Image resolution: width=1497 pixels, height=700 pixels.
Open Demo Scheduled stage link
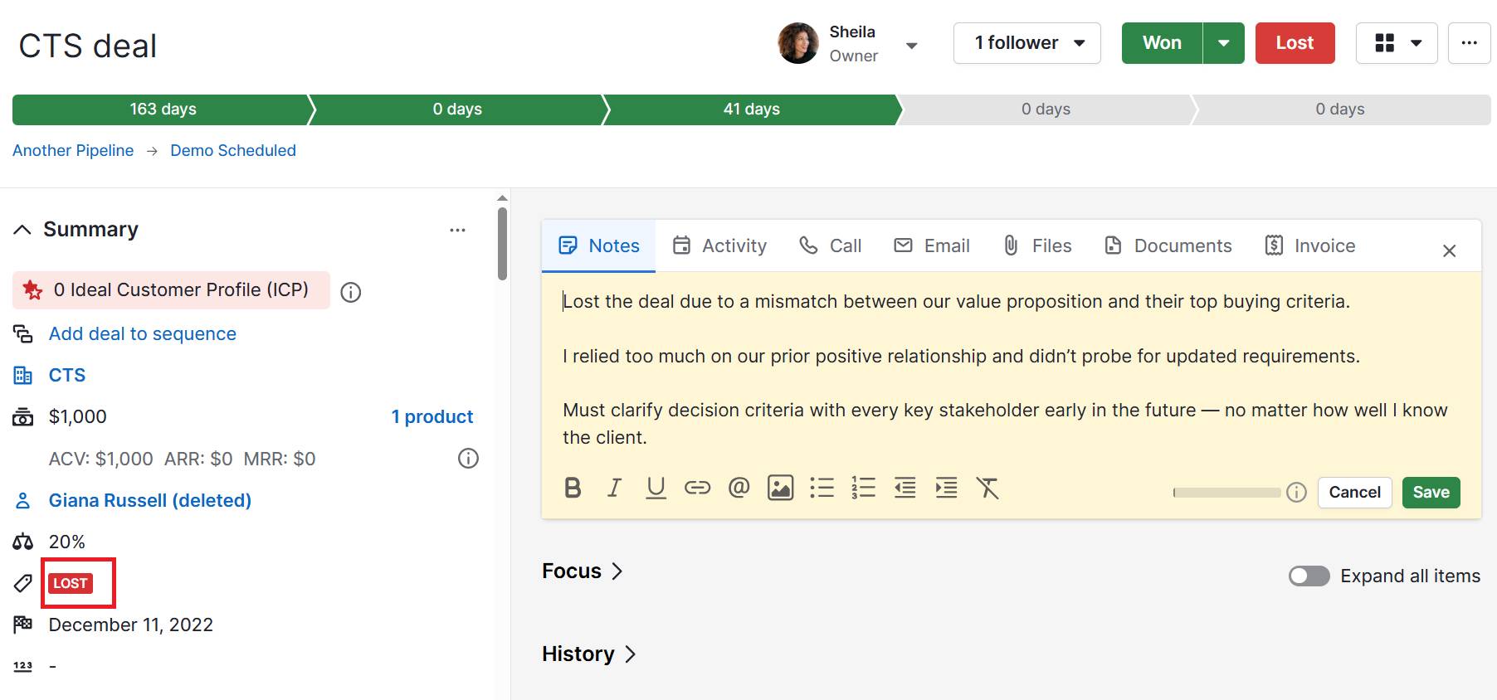point(233,150)
